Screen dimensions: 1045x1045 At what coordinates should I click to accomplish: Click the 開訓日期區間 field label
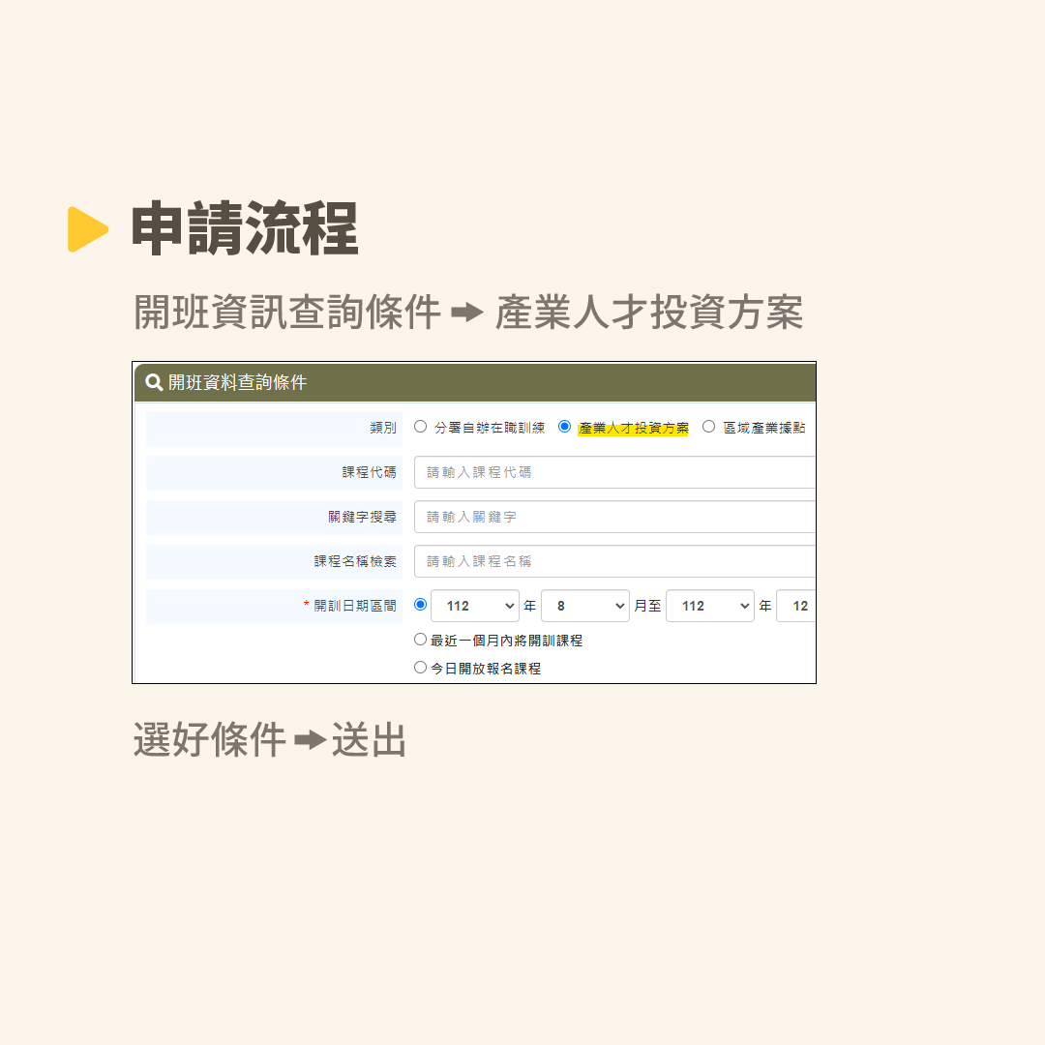pos(355,606)
